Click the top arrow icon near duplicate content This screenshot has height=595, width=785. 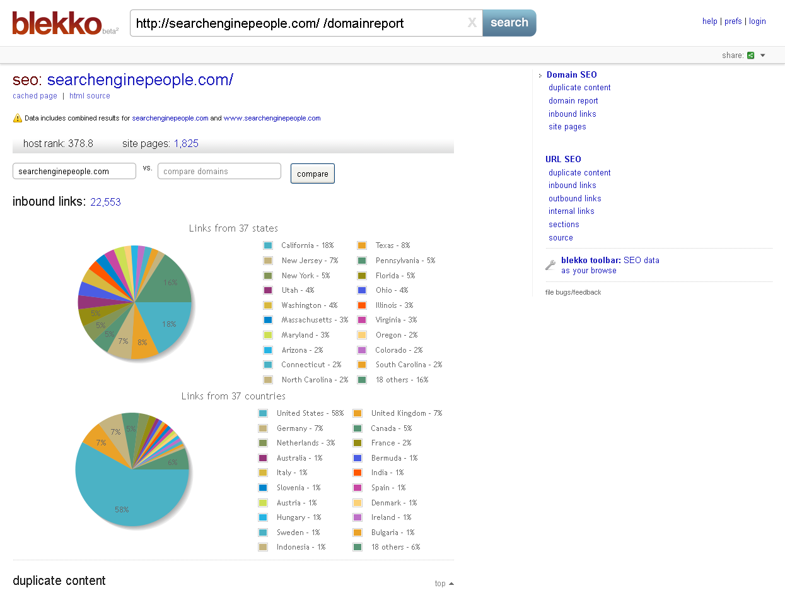click(451, 584)
